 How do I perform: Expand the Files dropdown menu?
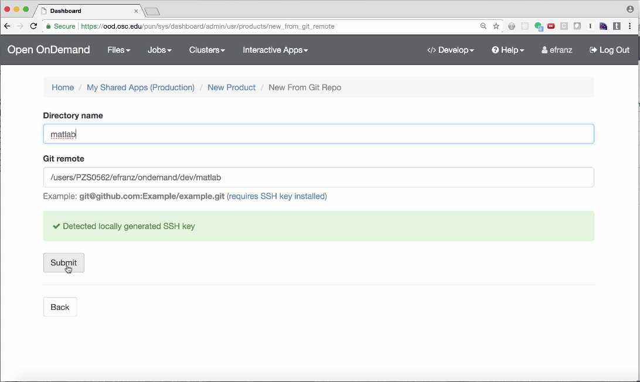(118, 50)
